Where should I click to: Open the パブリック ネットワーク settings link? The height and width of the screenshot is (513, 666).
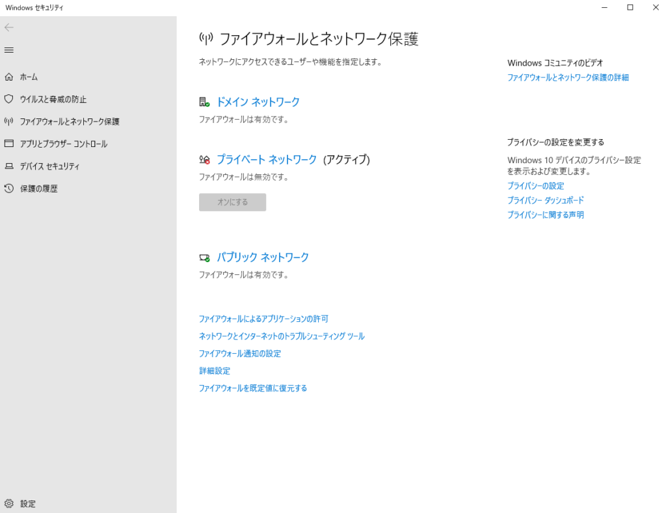point(262,257)
